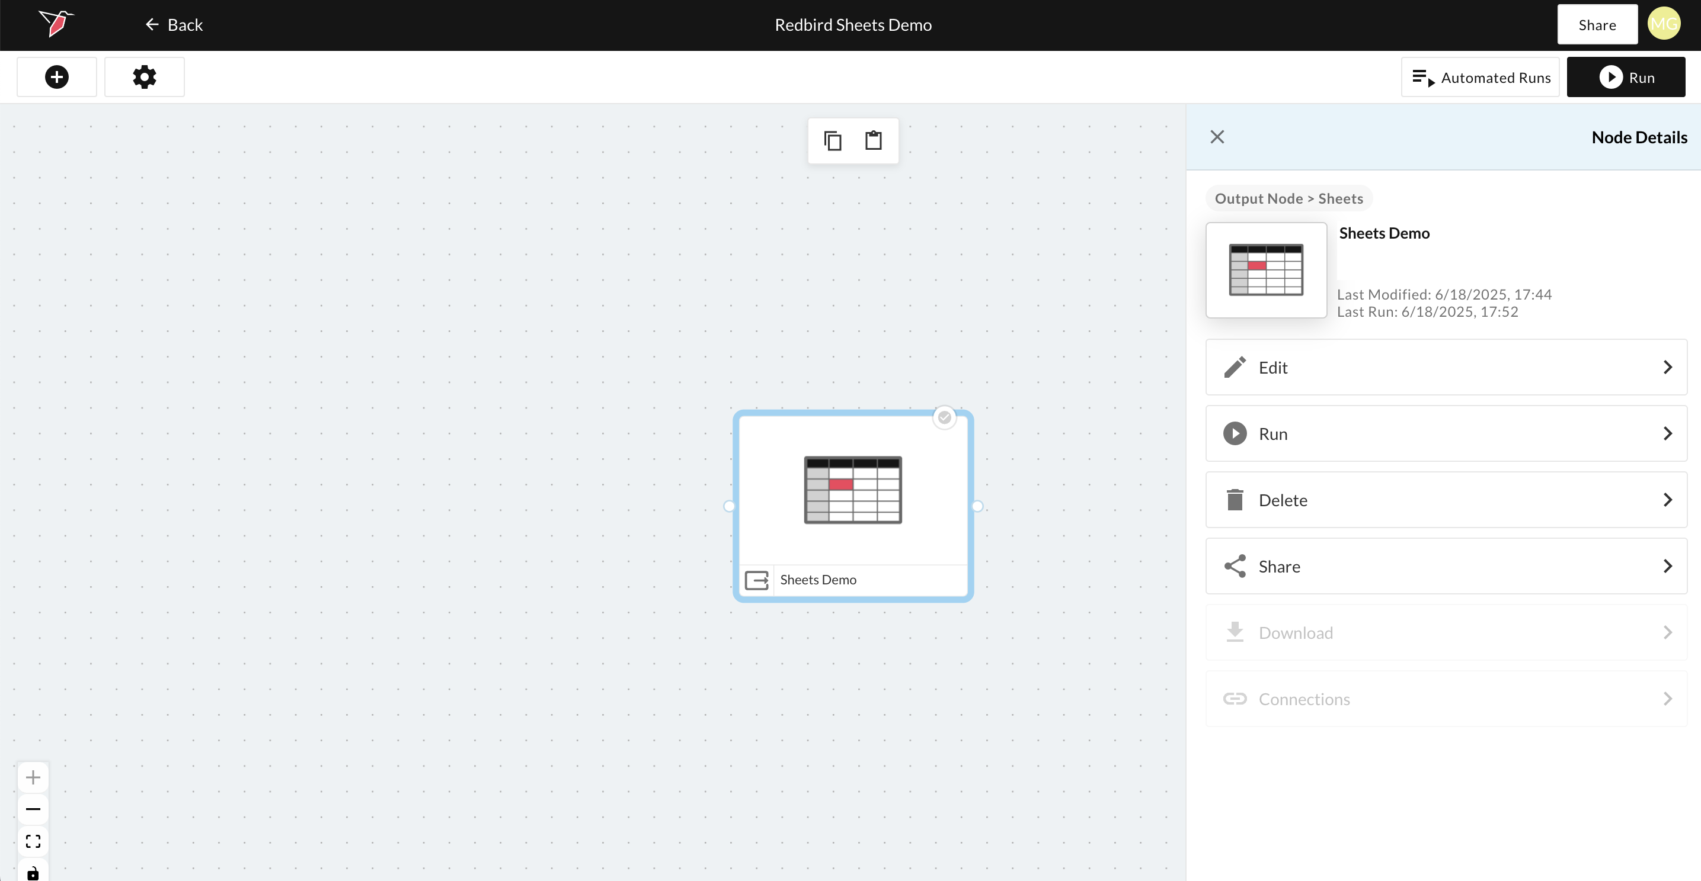Screen dimensions: 1701x881
Task: Go Back to previous page
Action: click(x=174, y=25)
